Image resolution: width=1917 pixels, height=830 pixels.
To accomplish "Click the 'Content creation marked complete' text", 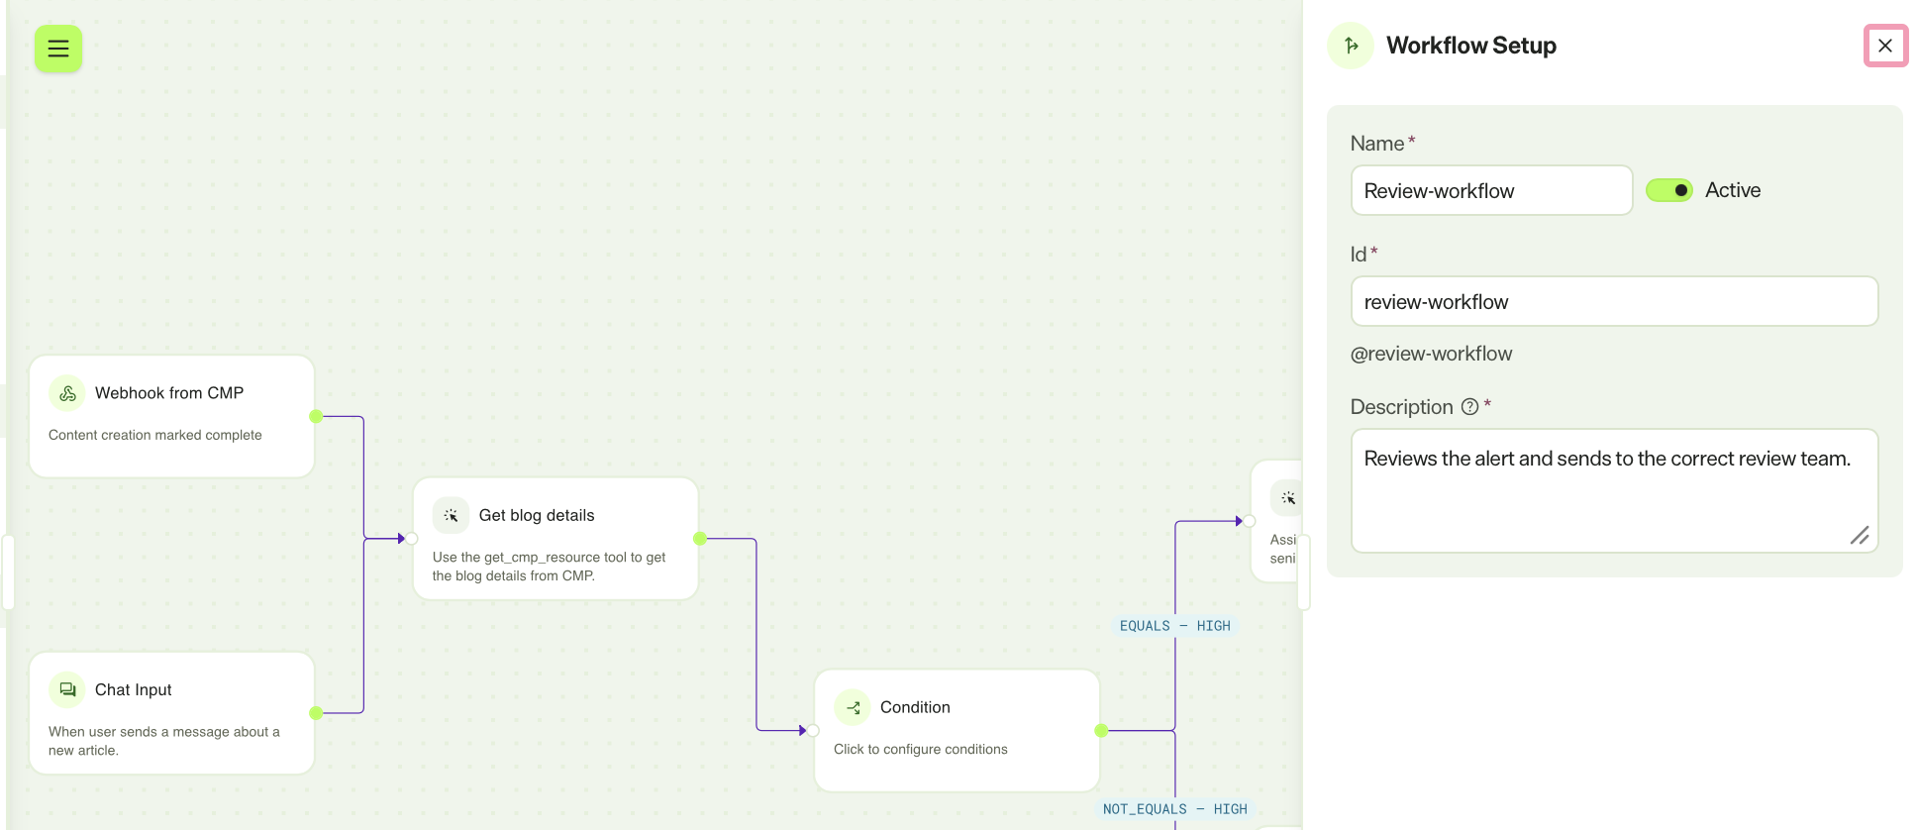I will tap(155, 435).
